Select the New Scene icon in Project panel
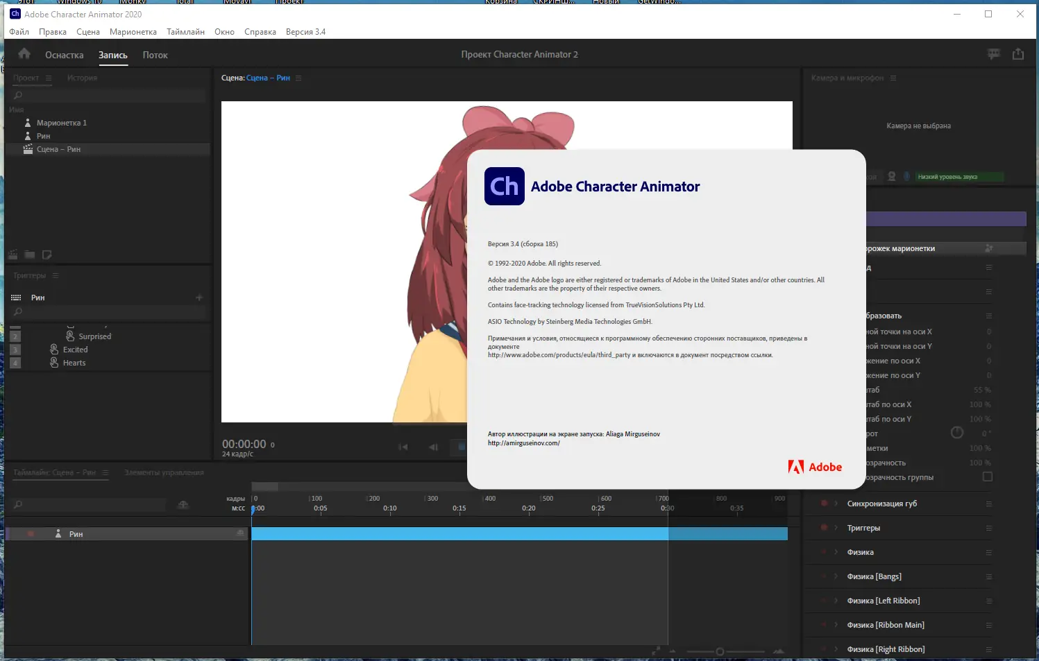Viewport: 1039px width, 661px height. 12,255
